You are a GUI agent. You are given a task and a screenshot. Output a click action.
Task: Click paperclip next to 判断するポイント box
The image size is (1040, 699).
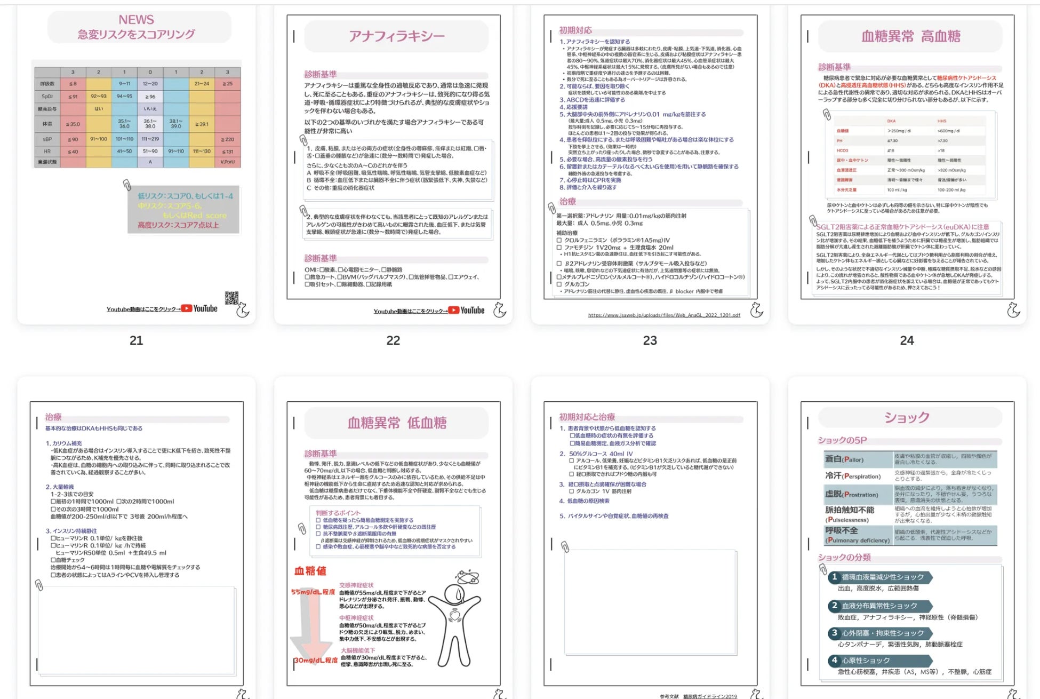pyautogui.click(x=302, y=528)
